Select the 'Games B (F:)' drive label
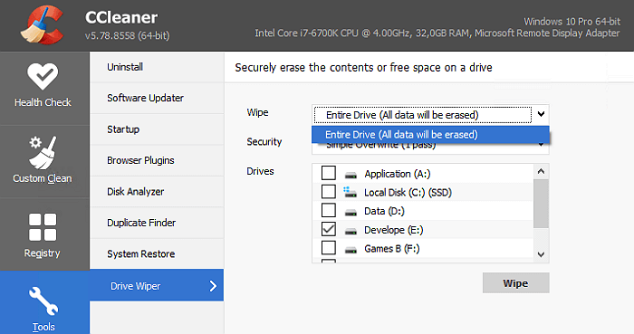Image resolution: width=634 pixels, height=334 pixels. tap(392, 248)
